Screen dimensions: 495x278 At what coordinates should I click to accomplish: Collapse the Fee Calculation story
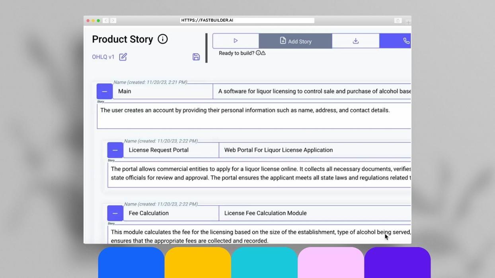(115, 213)
